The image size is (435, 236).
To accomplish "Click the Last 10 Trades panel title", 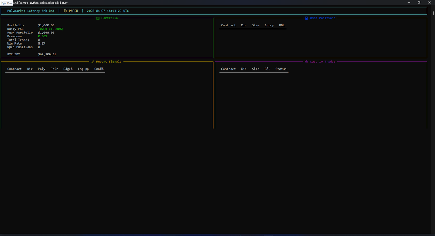I will point(323,62).
